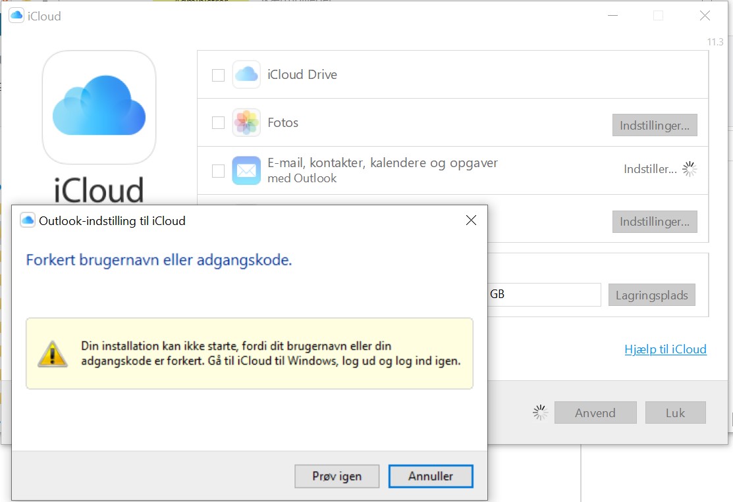The width and height of the screenshot is (733, 502).
Task: Follow the Hjælp til iCloud link
Action: coord(665,349)
